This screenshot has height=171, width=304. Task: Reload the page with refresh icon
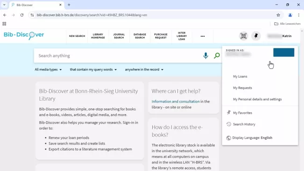click(x=22, y=15)
